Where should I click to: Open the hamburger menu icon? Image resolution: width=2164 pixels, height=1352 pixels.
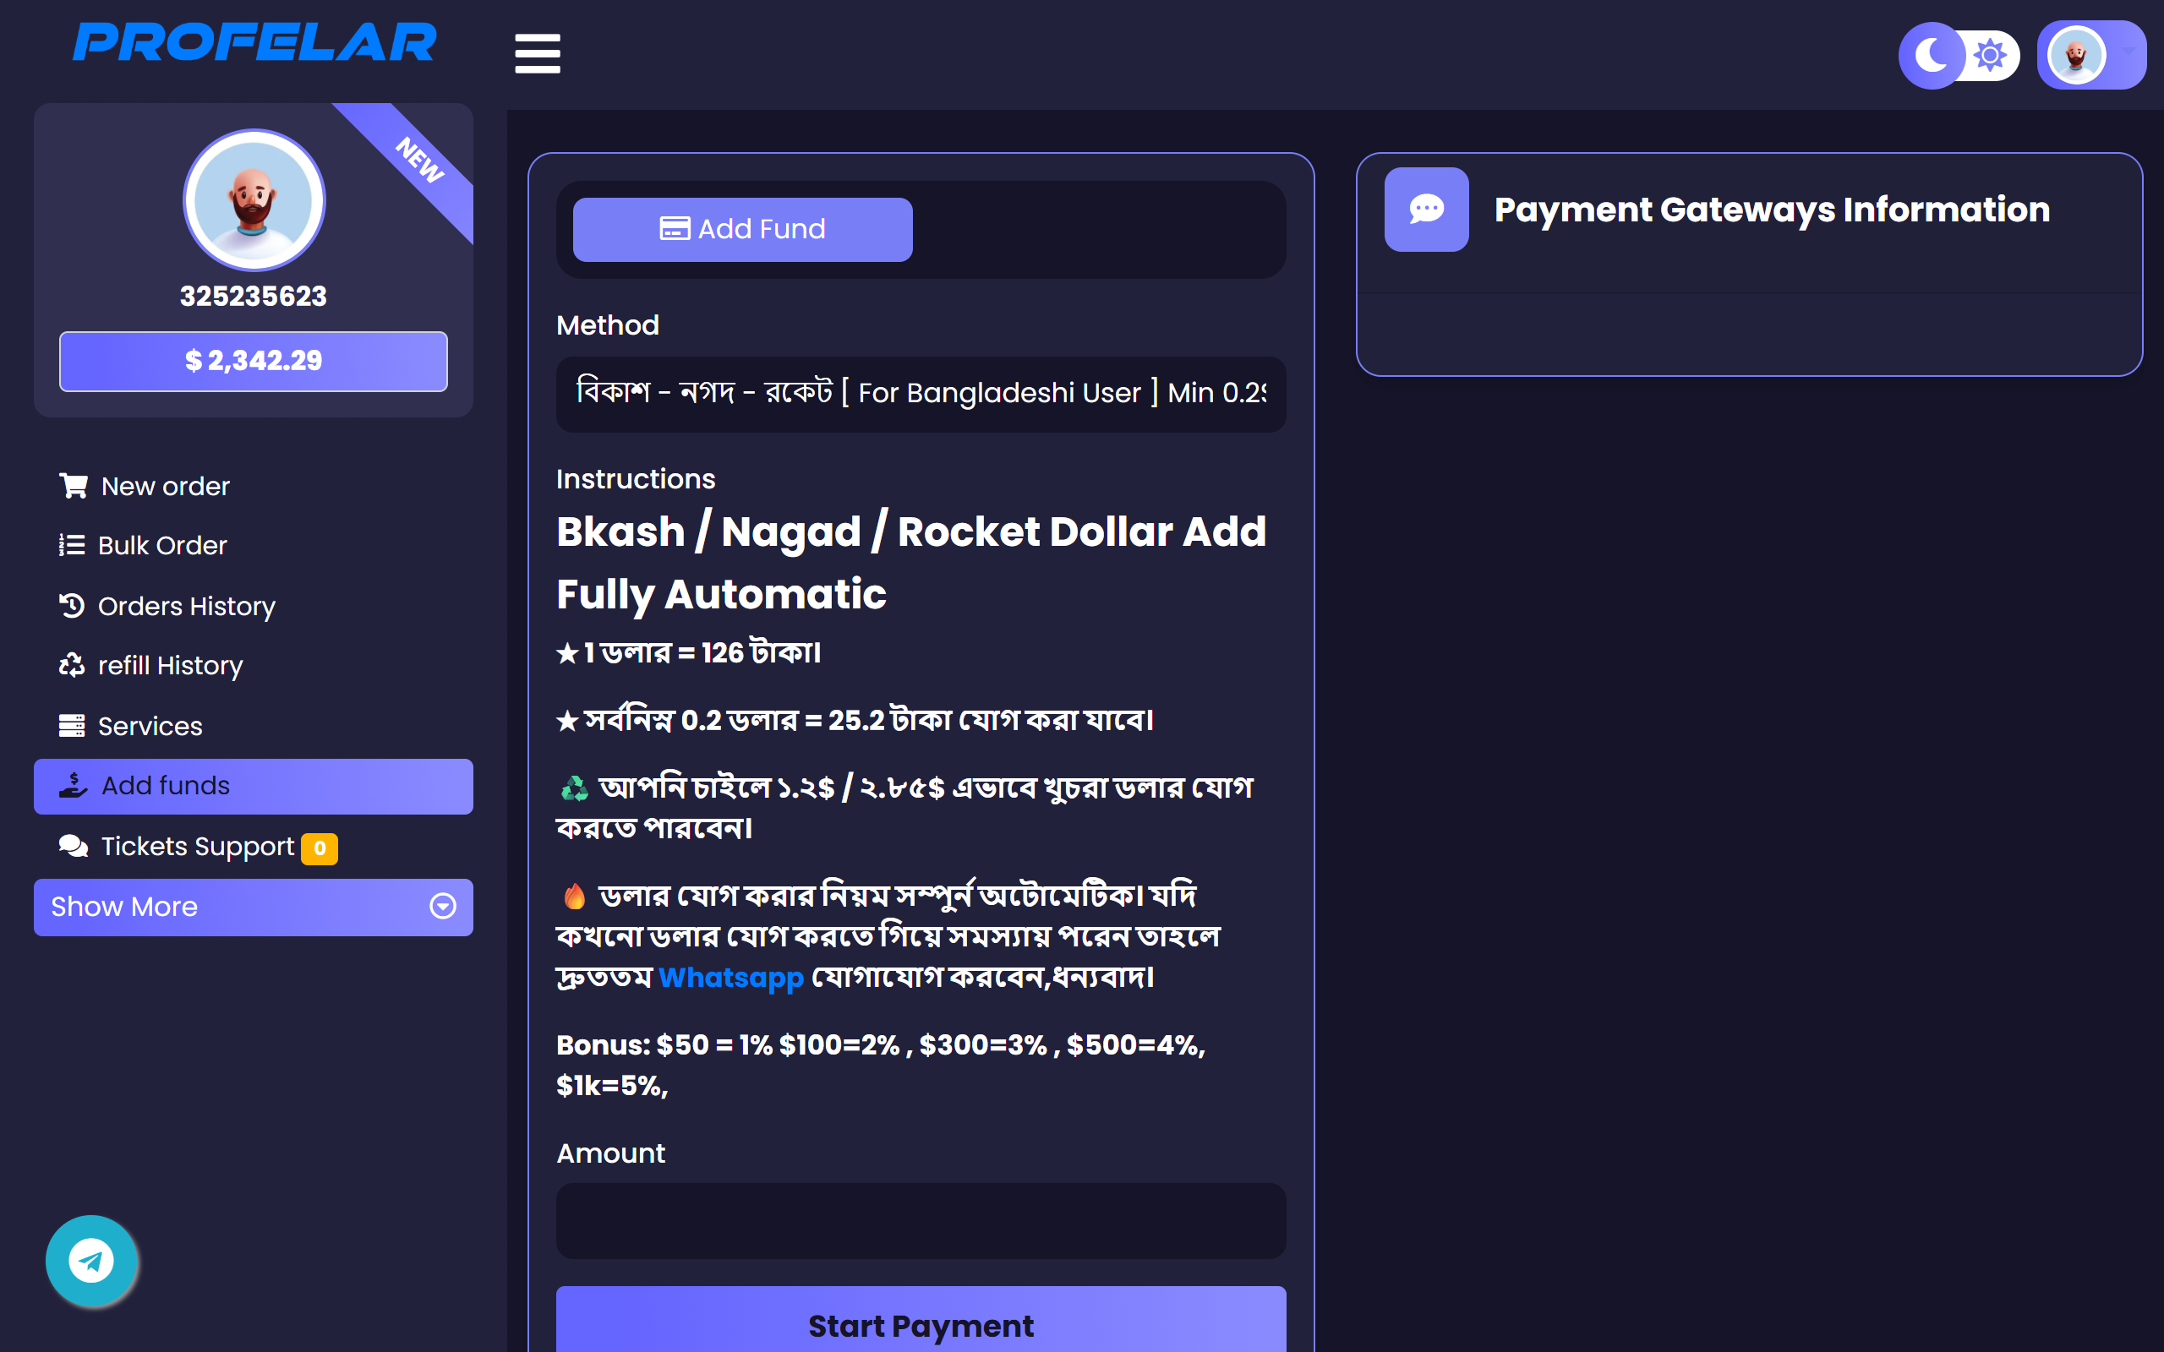pyautogui.click(x=538, y=53)
